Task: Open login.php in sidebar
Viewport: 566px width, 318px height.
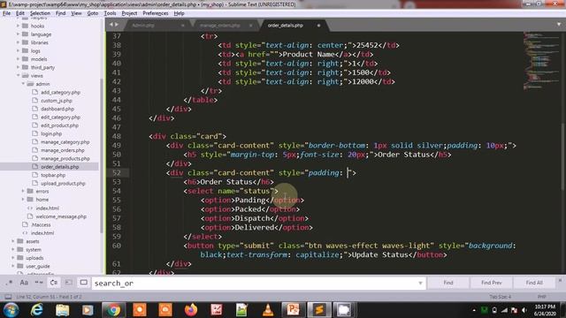Action: [x=51, y=133]
